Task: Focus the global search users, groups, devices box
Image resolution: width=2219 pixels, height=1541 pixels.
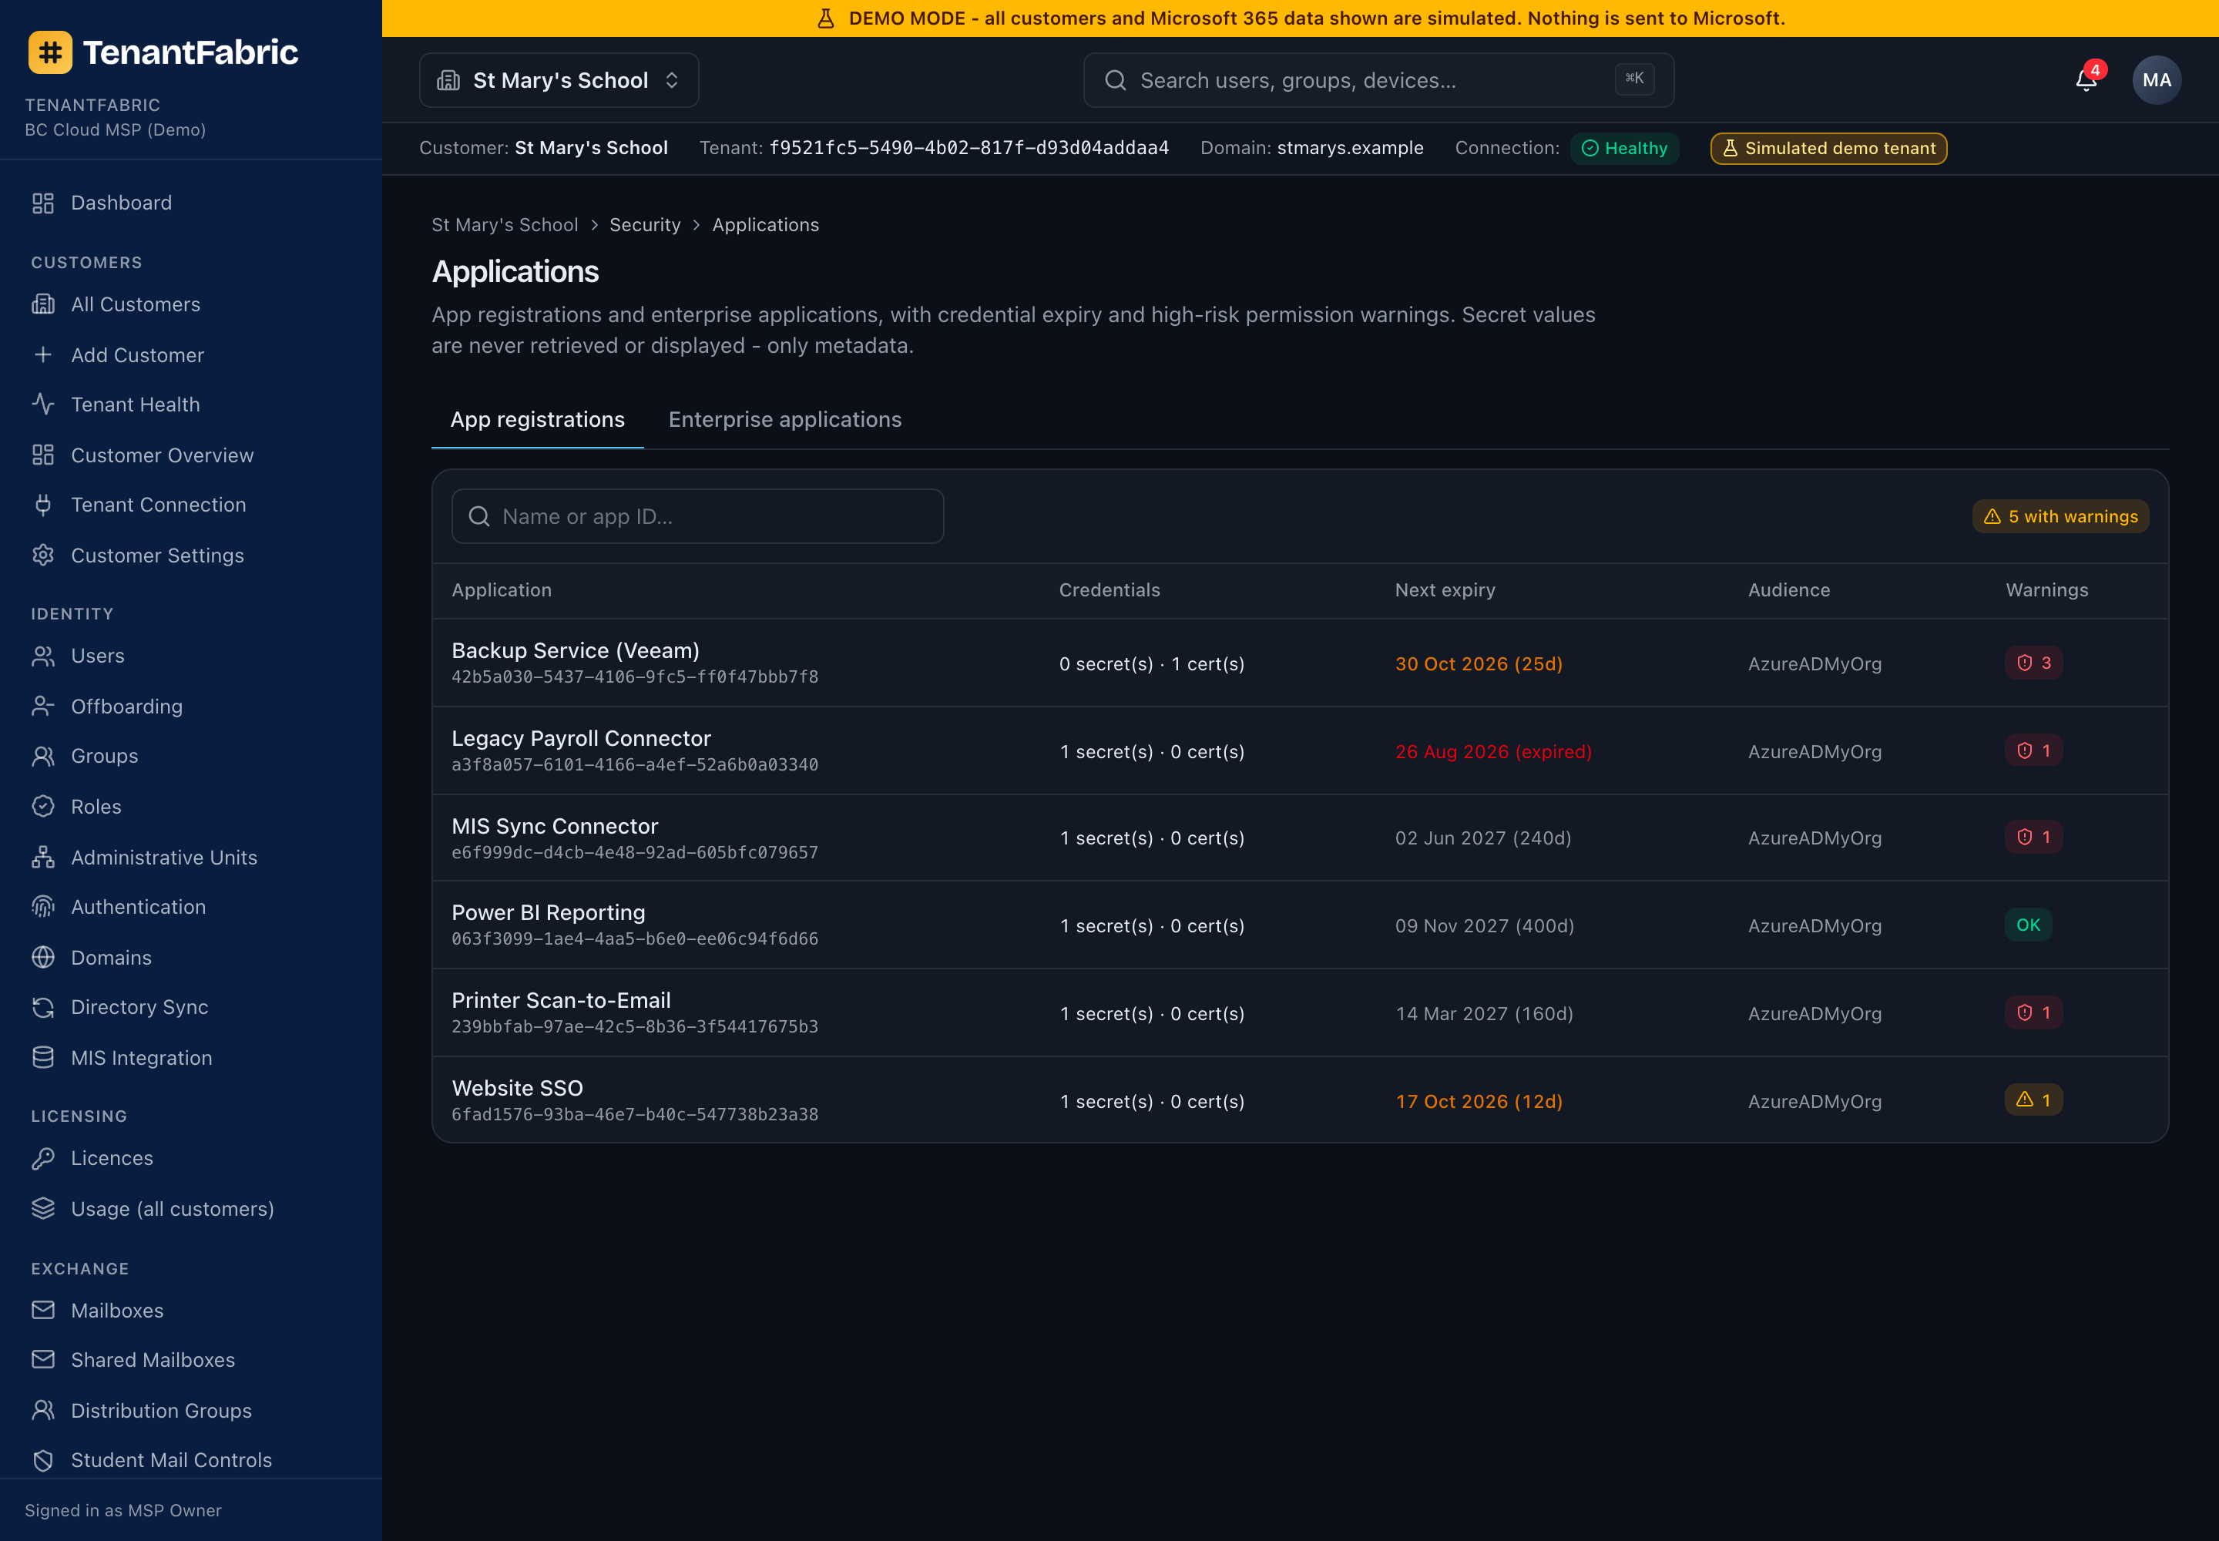Action: [x=1378, y=80]
